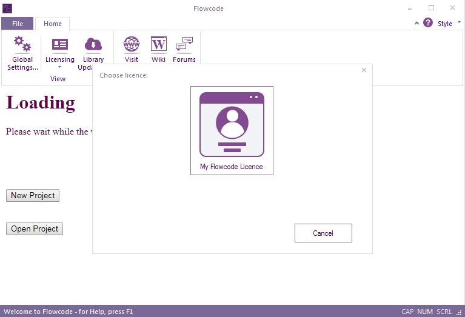Expand the Style dropdown arrow
The height and width of the screenshot is (317, 465).
[460, 22]
